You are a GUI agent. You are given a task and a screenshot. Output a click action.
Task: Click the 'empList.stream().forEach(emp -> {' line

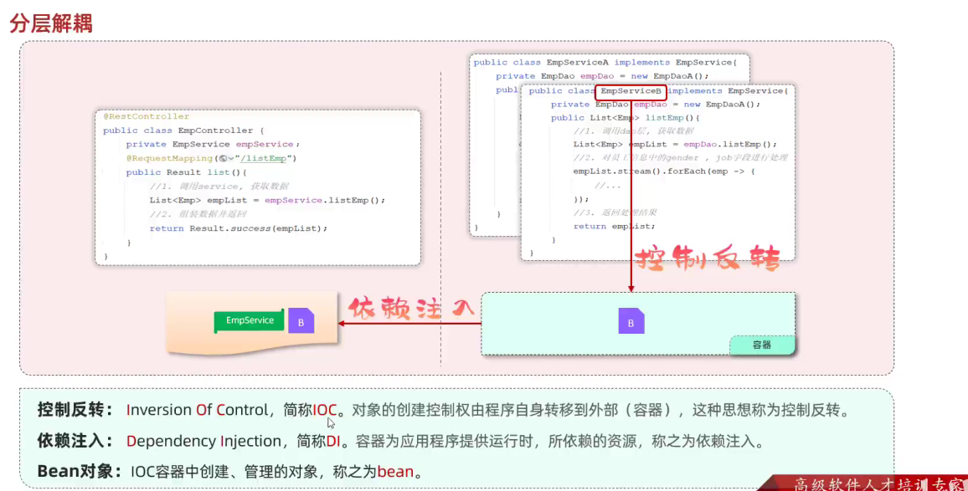pos(664,171)
